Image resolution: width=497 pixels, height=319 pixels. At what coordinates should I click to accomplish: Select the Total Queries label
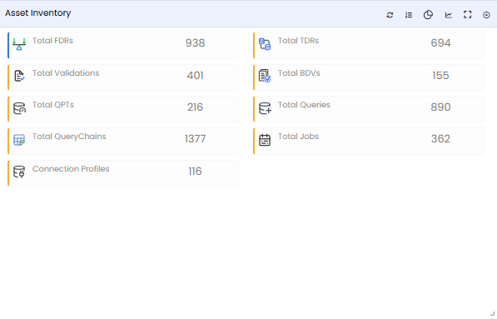(304, 105)
